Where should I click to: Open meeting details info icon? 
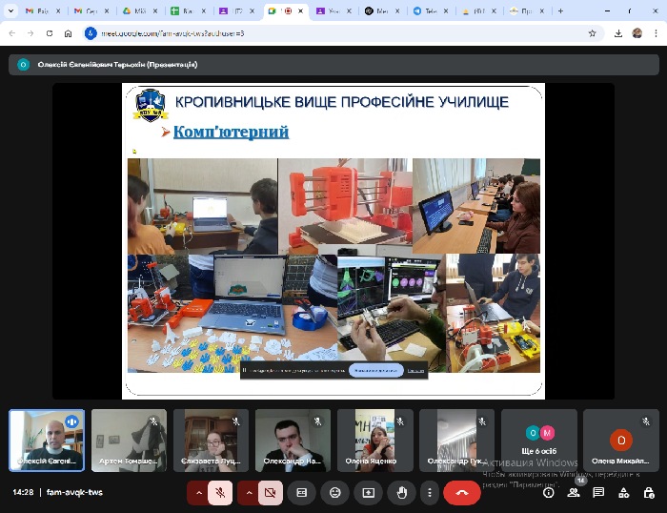(x=548, y=492)
